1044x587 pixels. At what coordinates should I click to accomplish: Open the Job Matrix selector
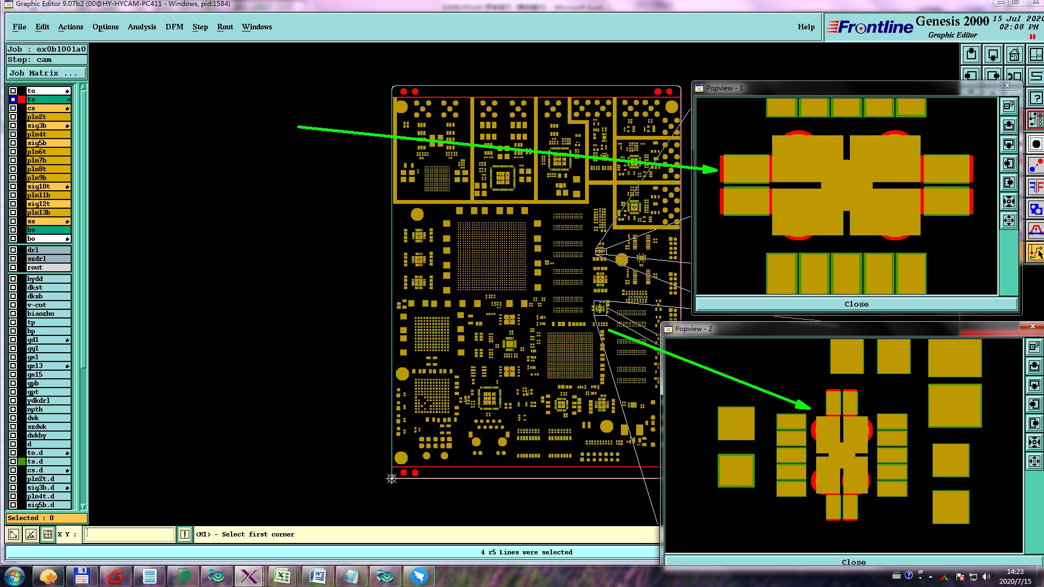pos(46,73)
